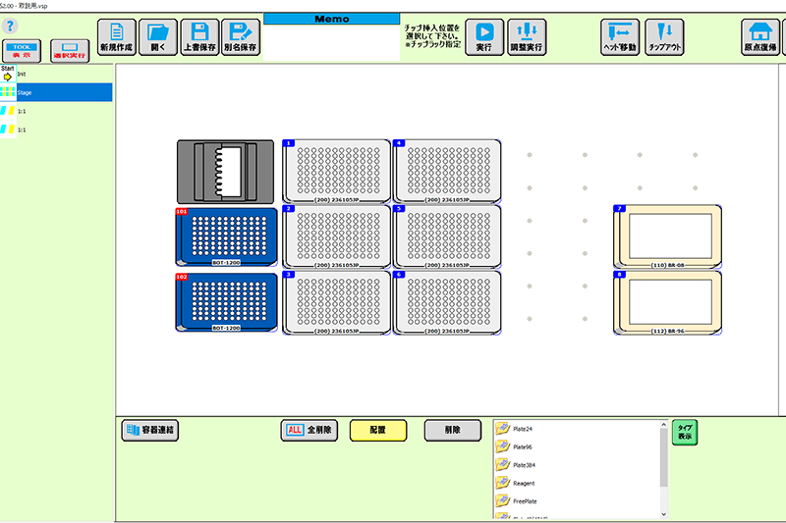Screen dimensions: 786x523
Task: Save as via the 別名保存 icon
Action: (x=241, y=37)
